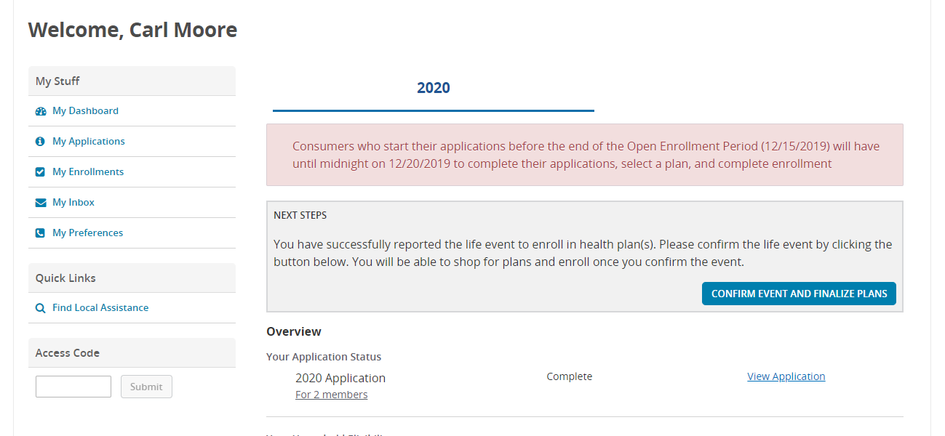Image resolution: width=945 pixels, height=436 pixels.
Task: Click the checkmark icon beside My Enrollments
Action: click(x=41, y=172)
